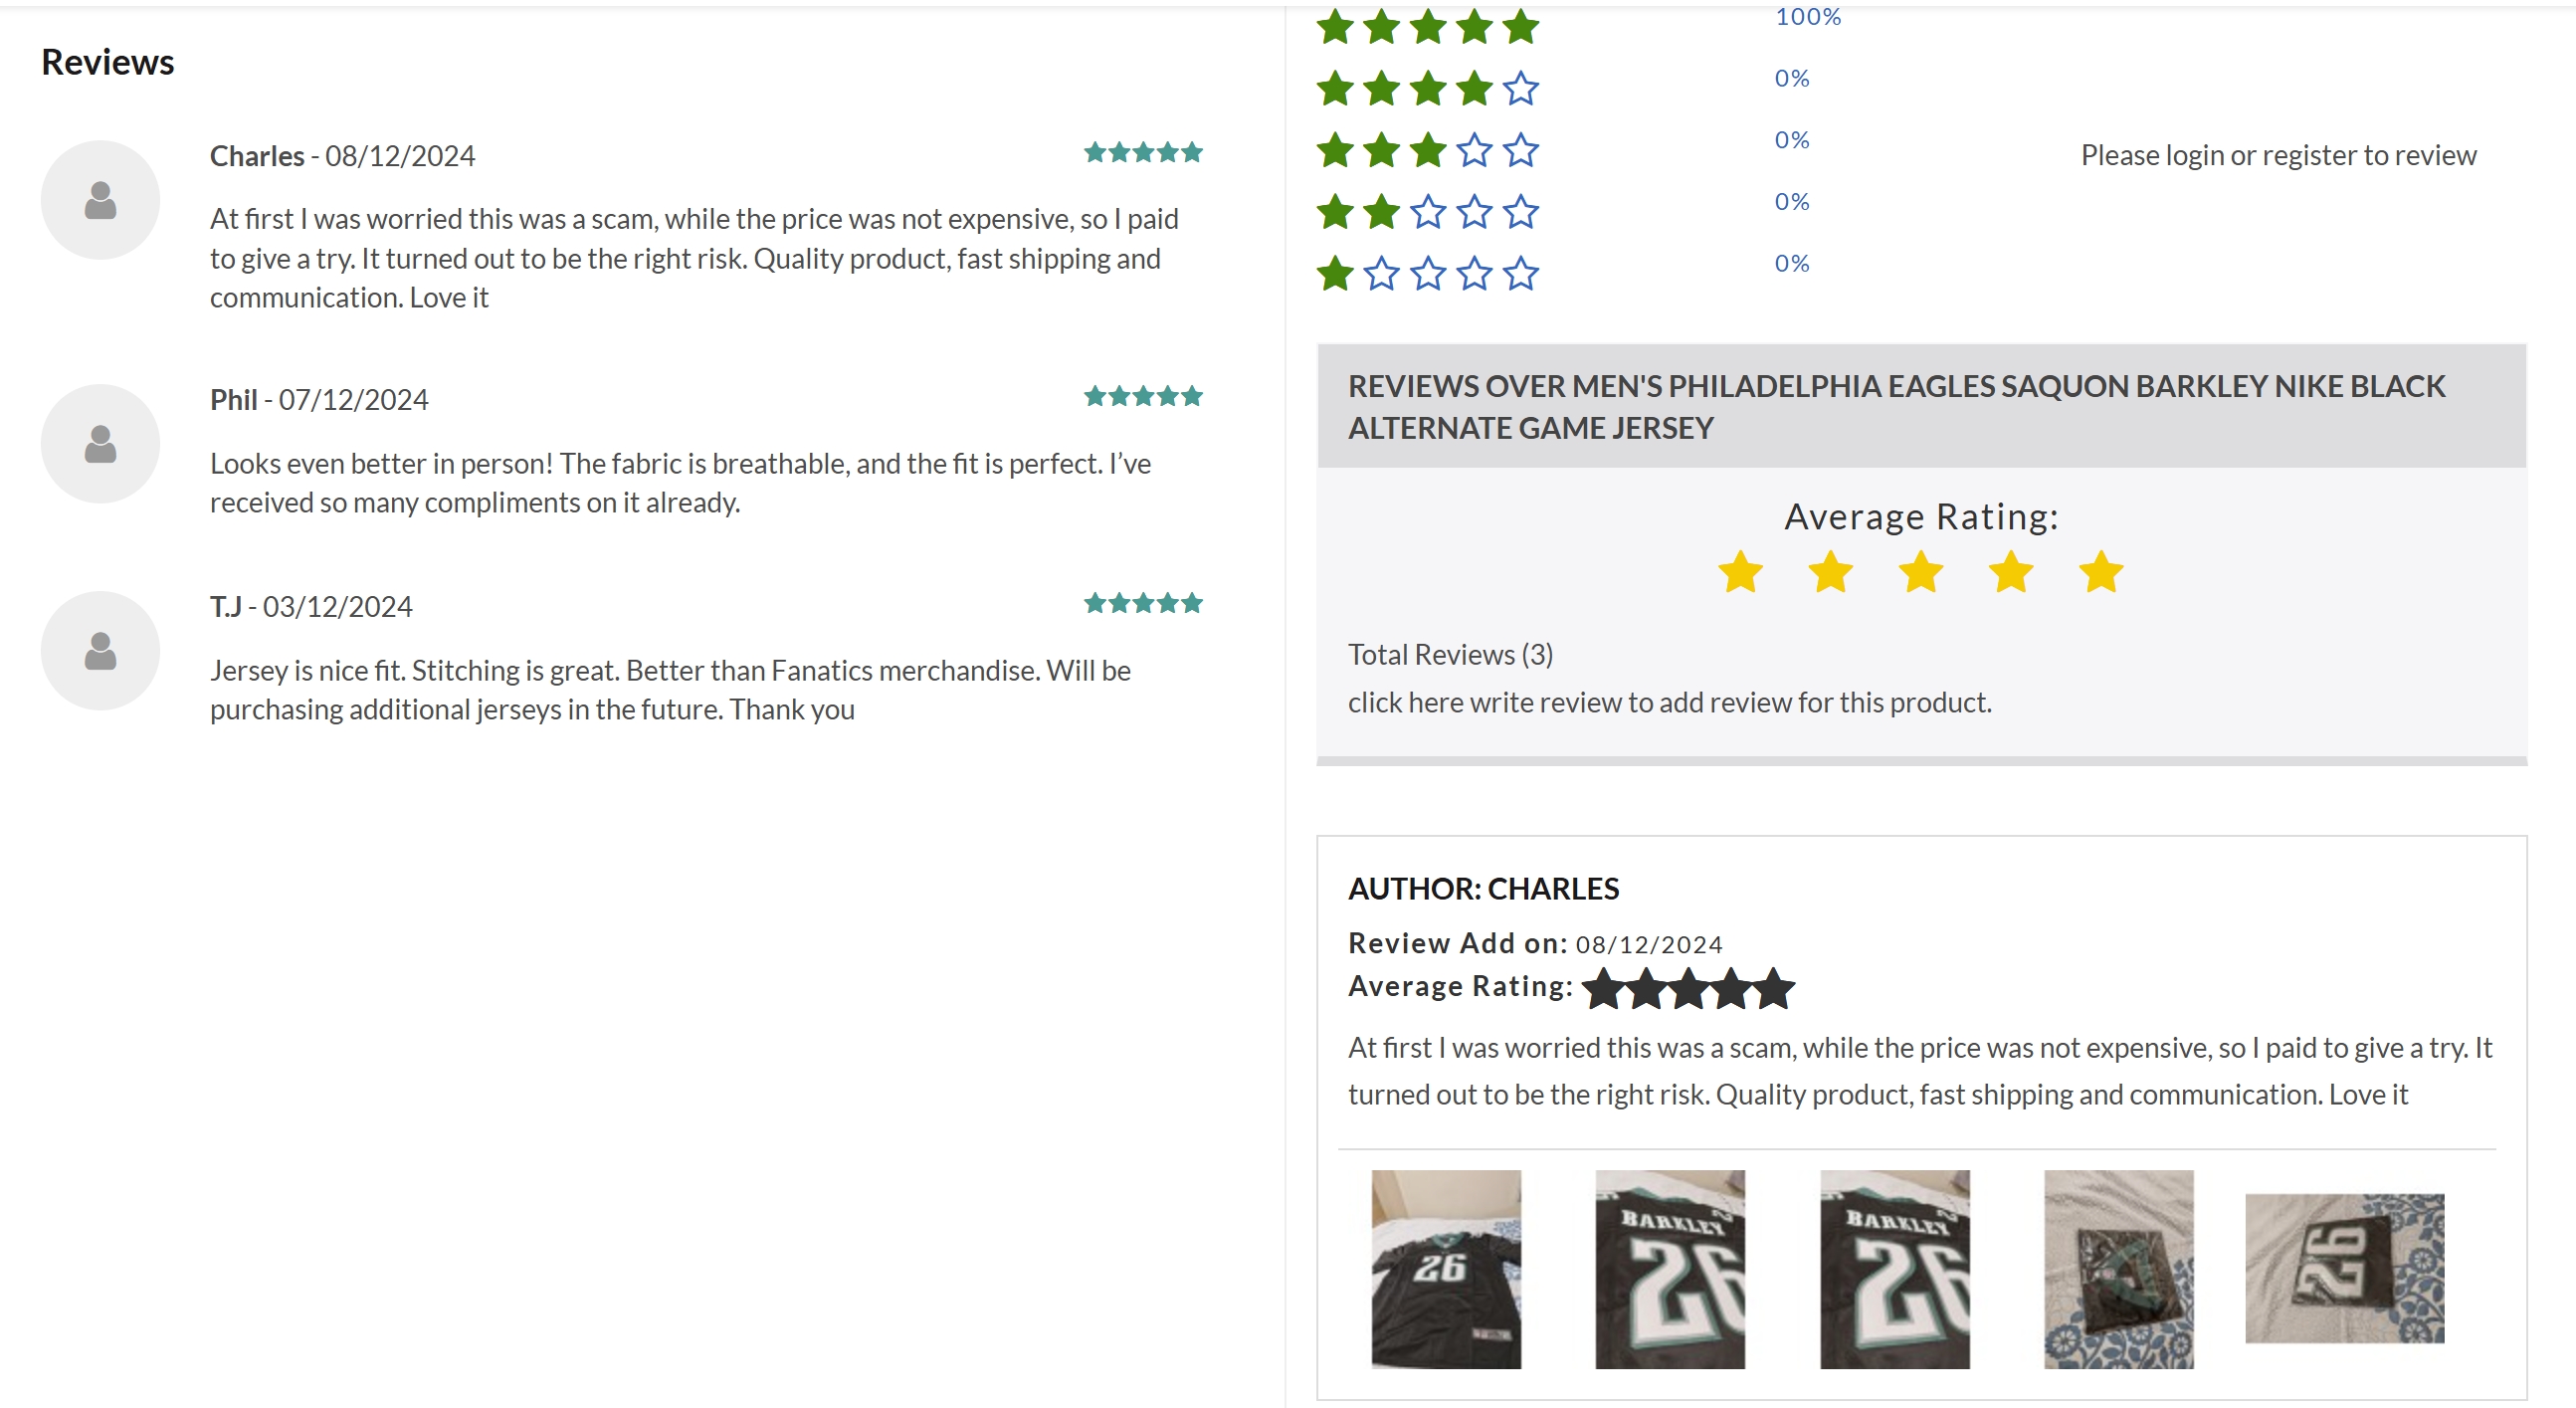
Task: Open third thumbnail of Barkley 26 jersey
Action: point(1894,1269)
